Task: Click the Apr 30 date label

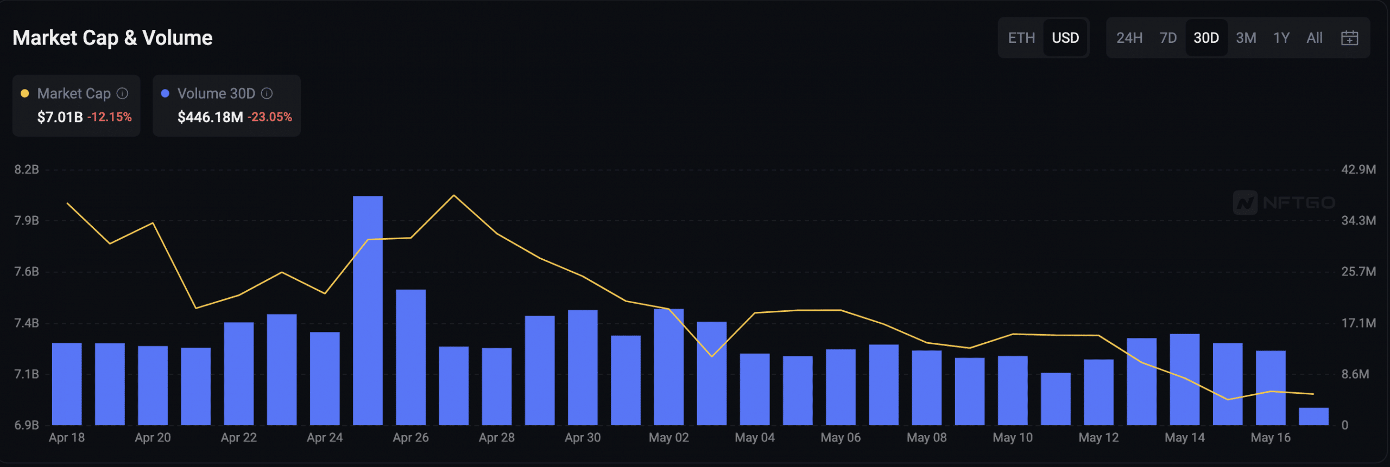Action: click(583, 437)
